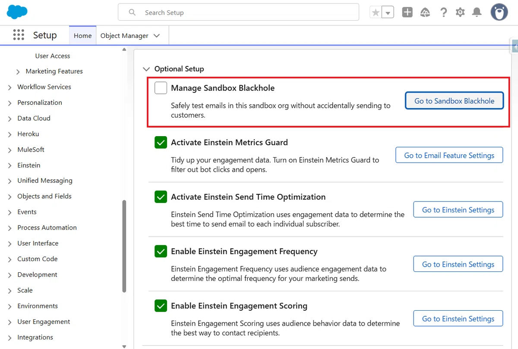Expand Marketing Features chevron
Screen dimensions: 518x349
coord(18,72)
